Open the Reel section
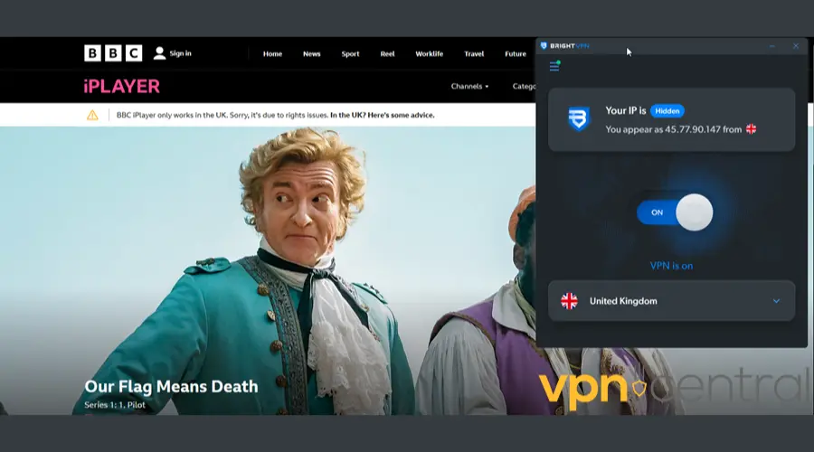The image size is (814, 452). (387, 53)
